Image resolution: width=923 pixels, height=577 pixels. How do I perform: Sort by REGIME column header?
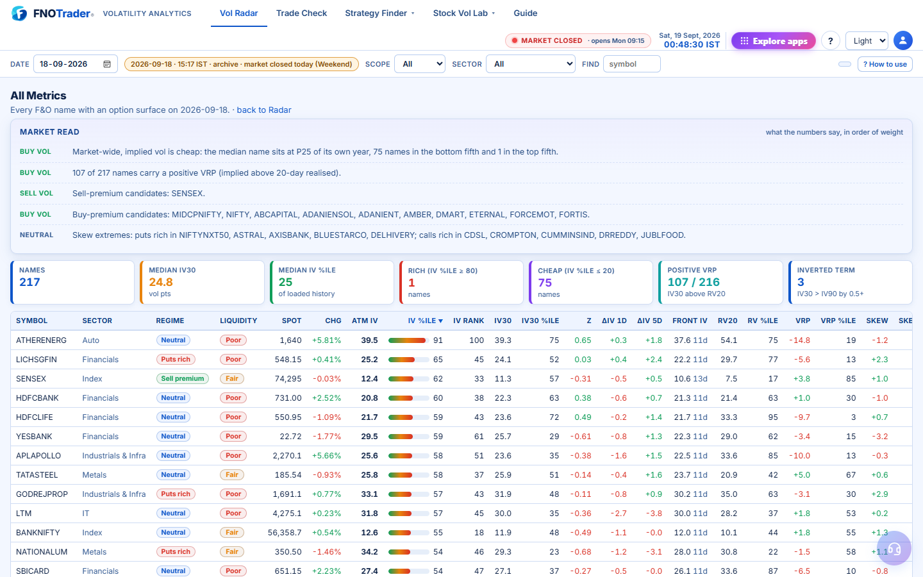click(170, 321)
